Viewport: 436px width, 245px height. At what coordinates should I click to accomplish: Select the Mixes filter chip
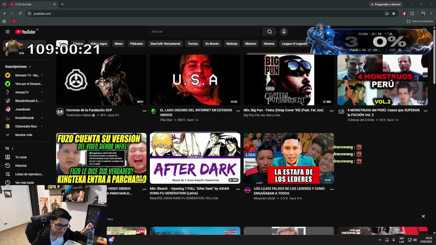(x=119, y=44)
